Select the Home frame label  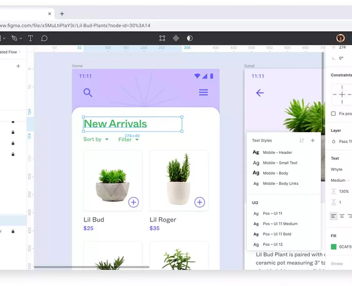click(x=77, y=66)
